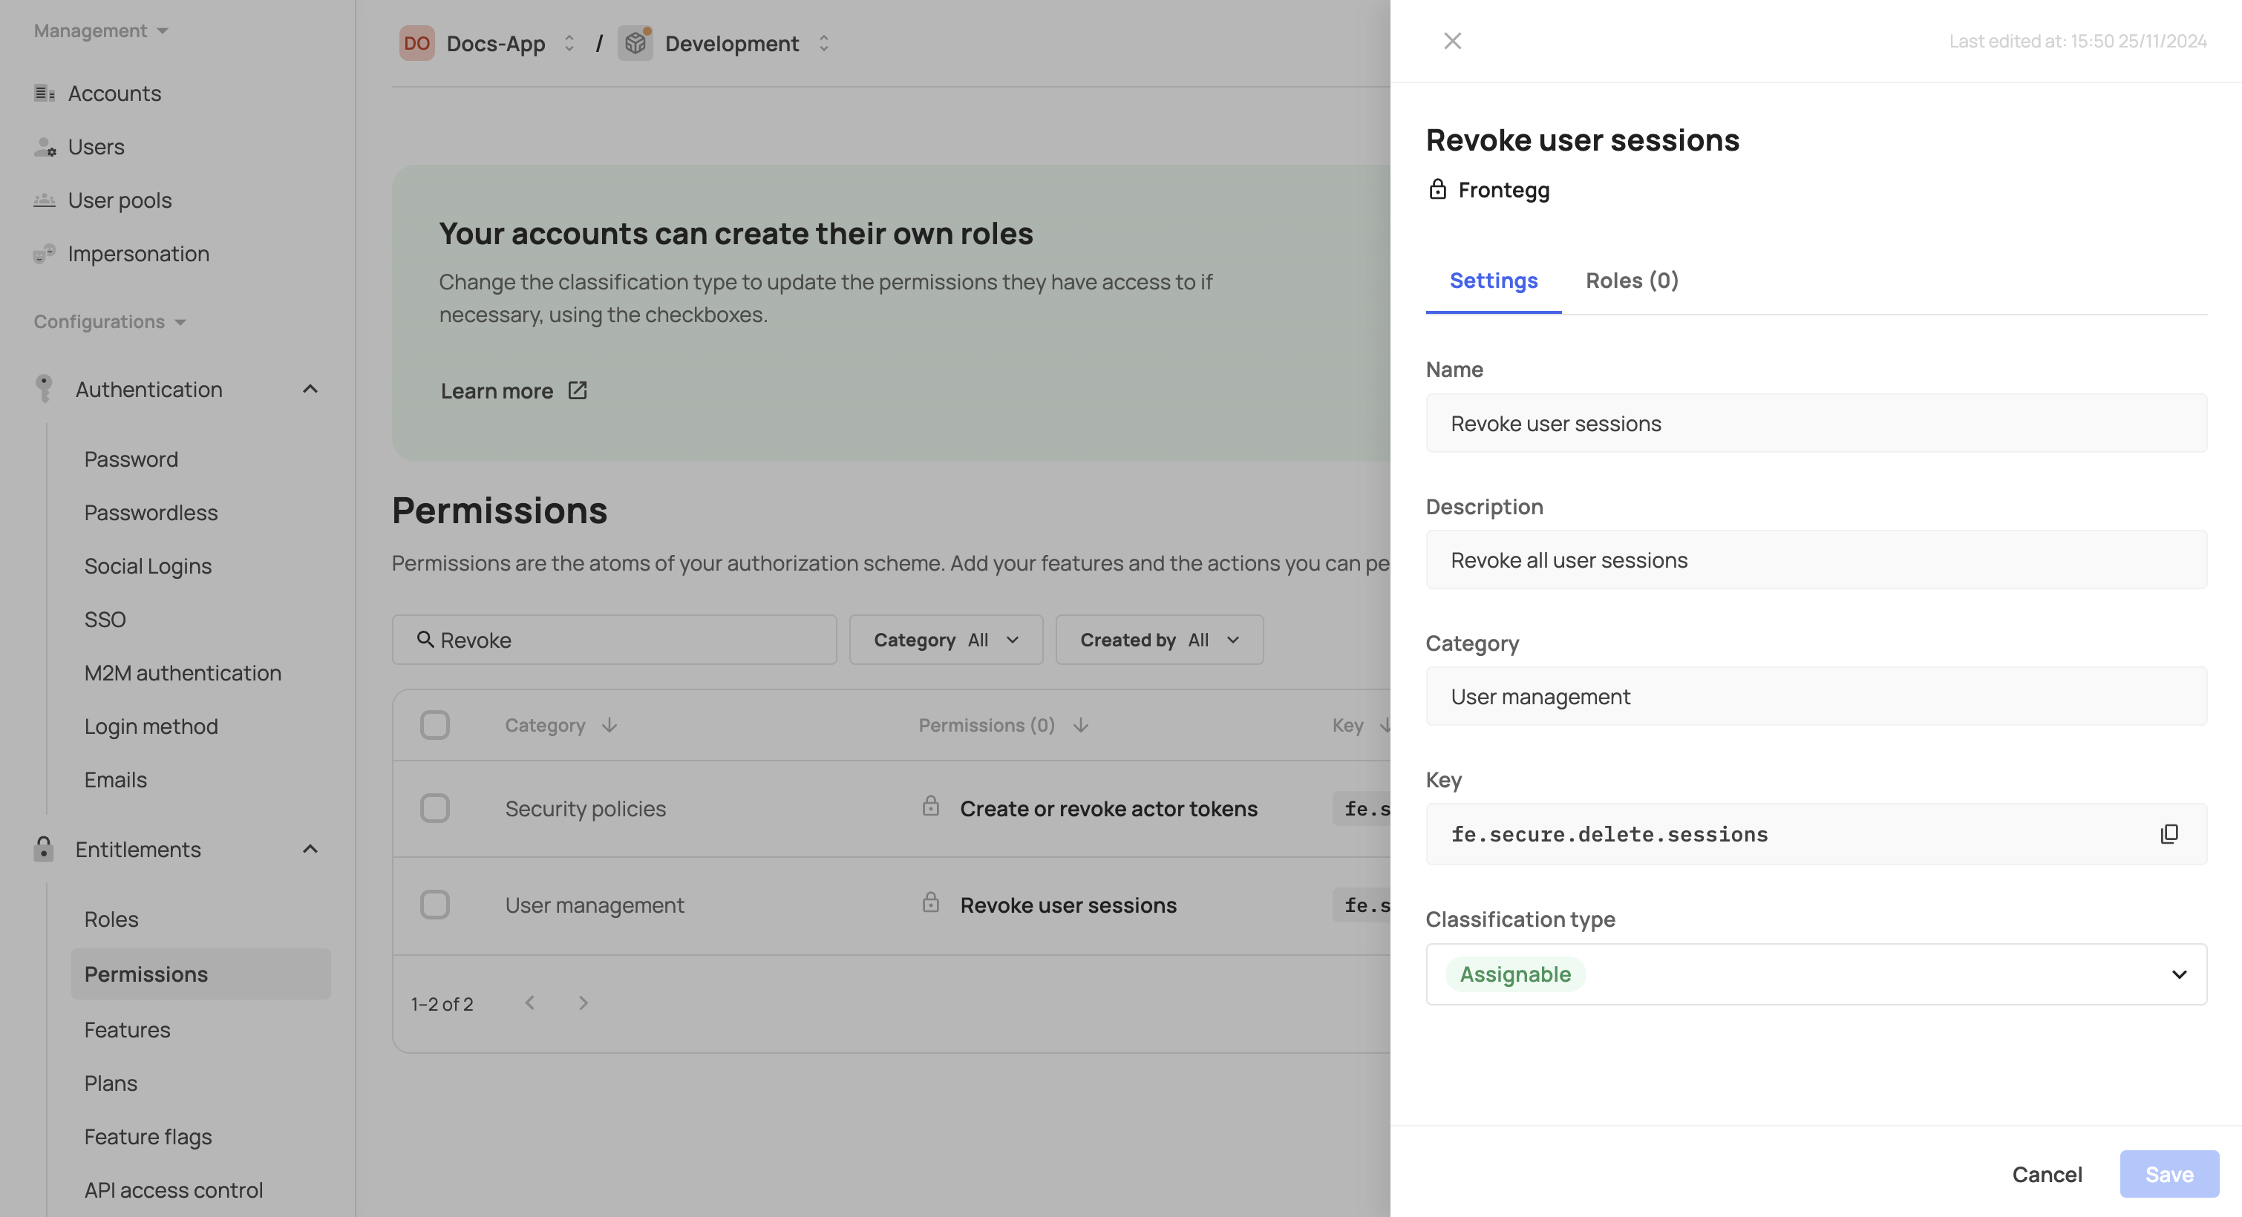Open the Category All filter dropdown
The image size is (2242, 1217).
(945, 640)
